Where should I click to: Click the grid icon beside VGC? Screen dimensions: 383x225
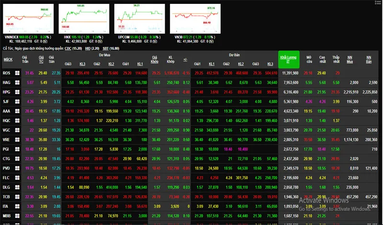pos(17,130)
